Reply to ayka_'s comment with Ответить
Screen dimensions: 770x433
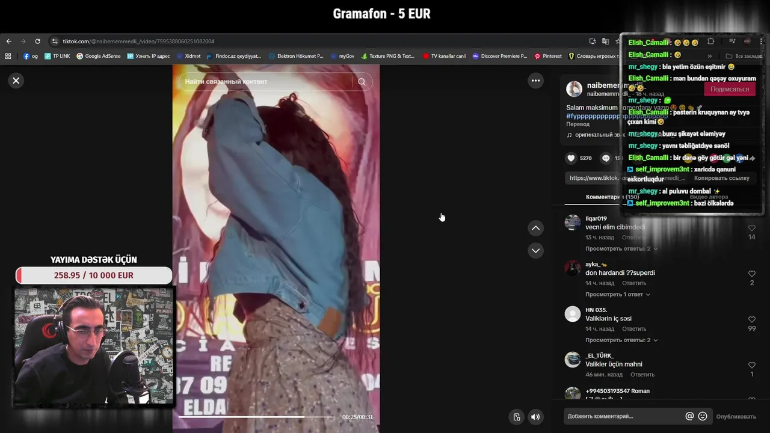pyautogui.click(x=634, y=283)
